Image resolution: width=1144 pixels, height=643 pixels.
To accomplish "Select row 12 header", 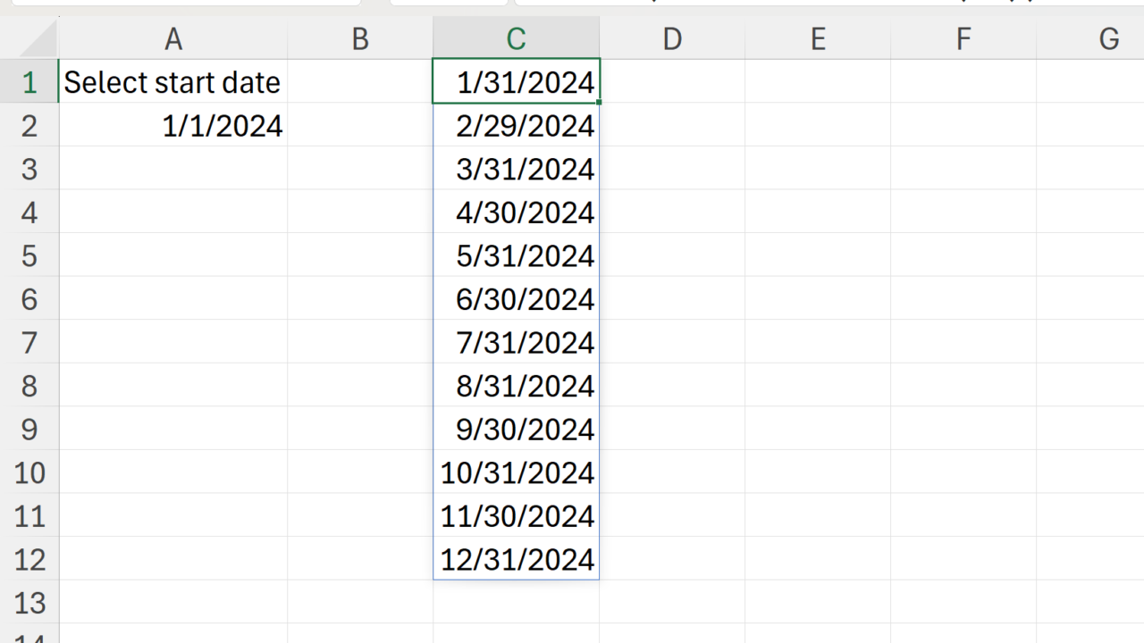I will point(29,560).
